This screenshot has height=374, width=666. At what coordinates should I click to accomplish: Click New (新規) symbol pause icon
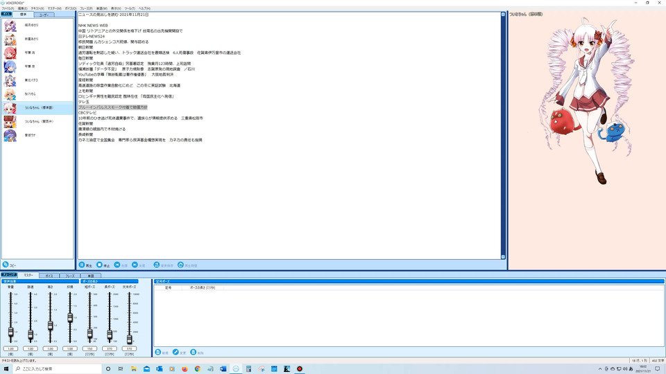(158, 352)
